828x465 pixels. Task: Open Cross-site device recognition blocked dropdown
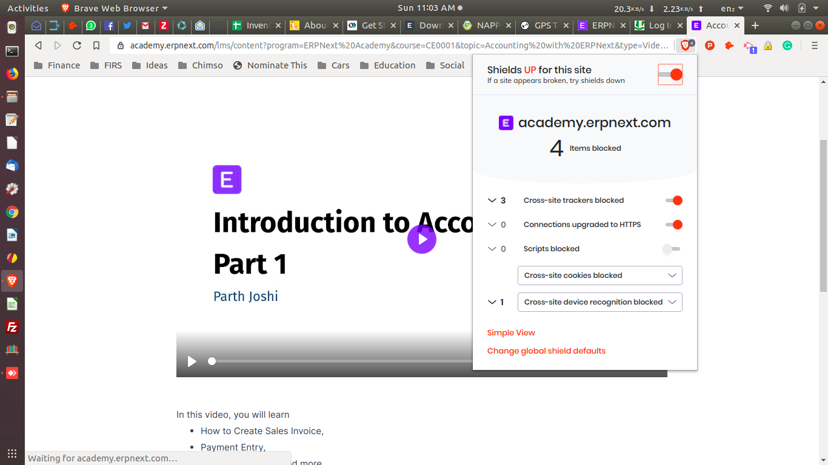pyautogui.click(x=600, y=302)
